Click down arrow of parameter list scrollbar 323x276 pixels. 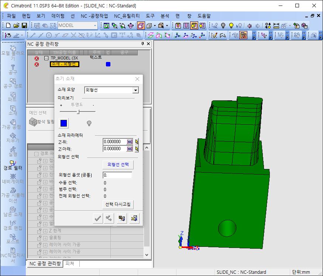(x=147, y=255)
